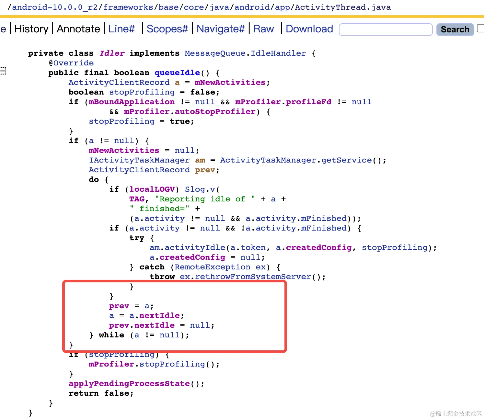
Task: Open android-10.0.0_r2 in the breadcrumb path
Action: pos(55,7)
